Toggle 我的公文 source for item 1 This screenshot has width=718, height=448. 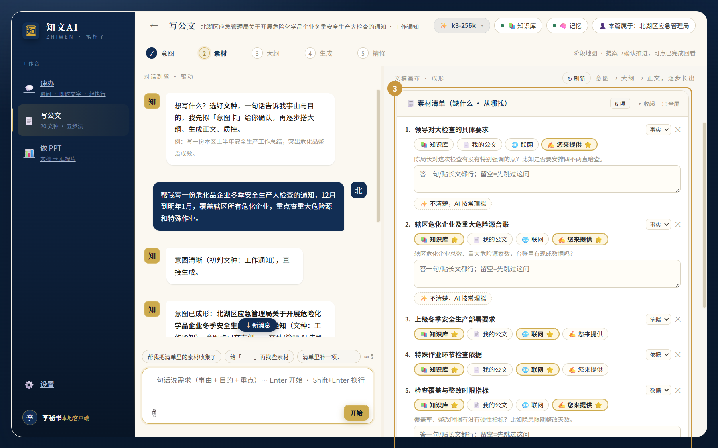(x=479, y=145)
